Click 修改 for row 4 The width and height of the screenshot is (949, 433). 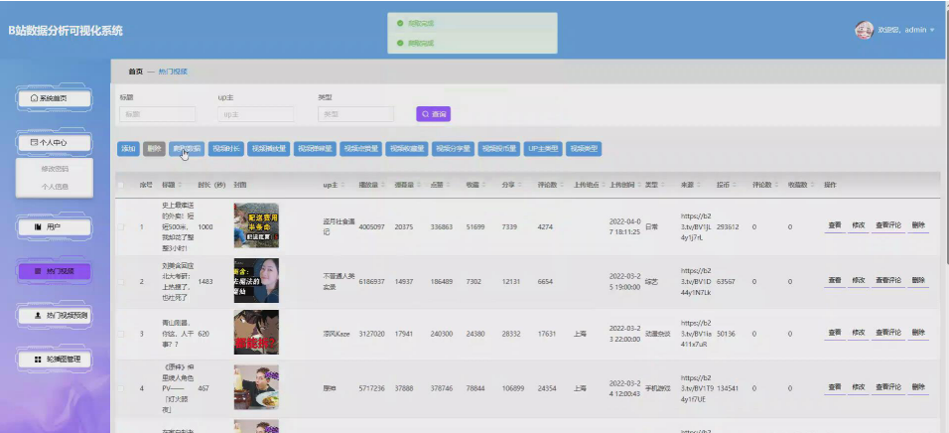click(859, 387)
